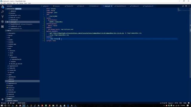Collapse the specs folder
The width and height of the screenshot is (191, 107).
tap(11, 55)
